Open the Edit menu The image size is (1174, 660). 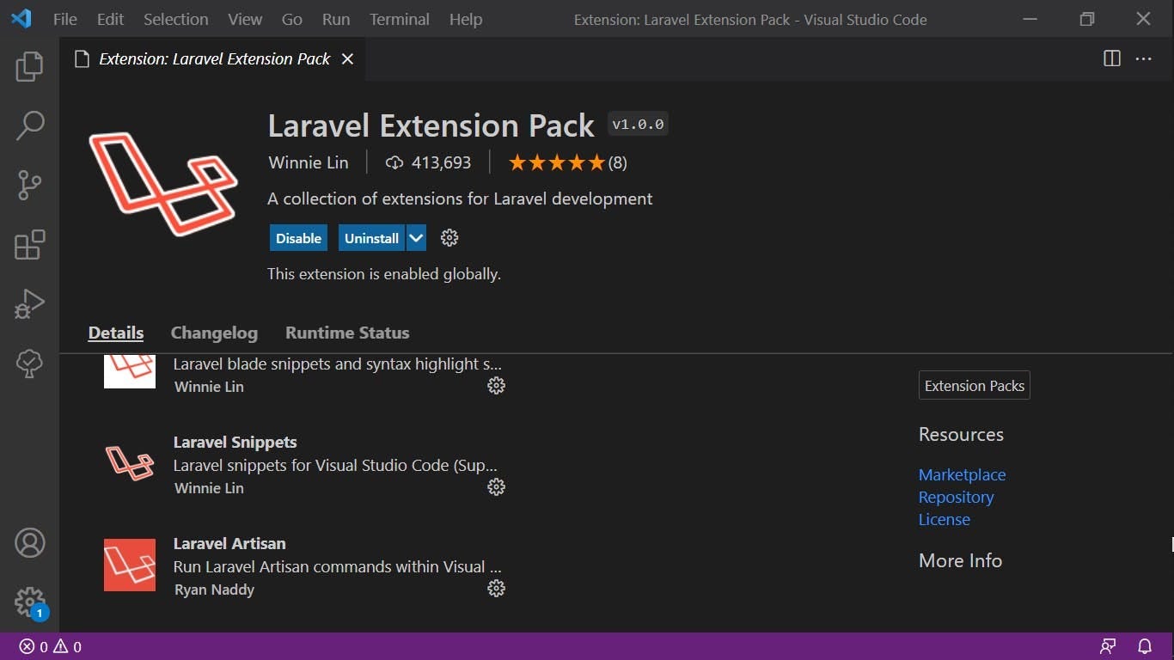[110, 19]
